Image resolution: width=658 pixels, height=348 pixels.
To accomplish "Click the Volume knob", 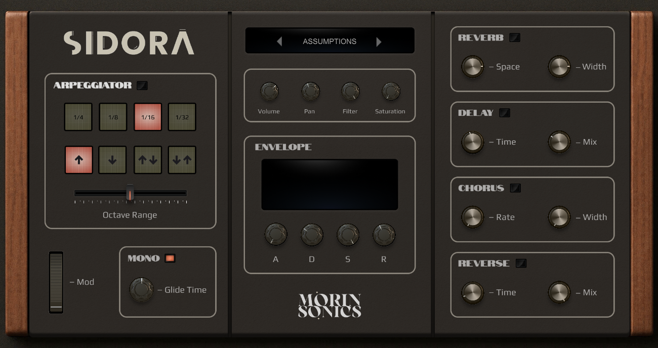I will pos(269,92).
